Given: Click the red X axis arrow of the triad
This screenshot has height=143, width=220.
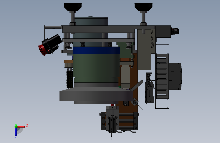Looking at the screenshot, I should click(21, 127).
